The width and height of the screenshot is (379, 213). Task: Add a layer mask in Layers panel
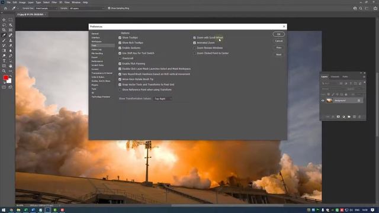(x=338, y=117)
